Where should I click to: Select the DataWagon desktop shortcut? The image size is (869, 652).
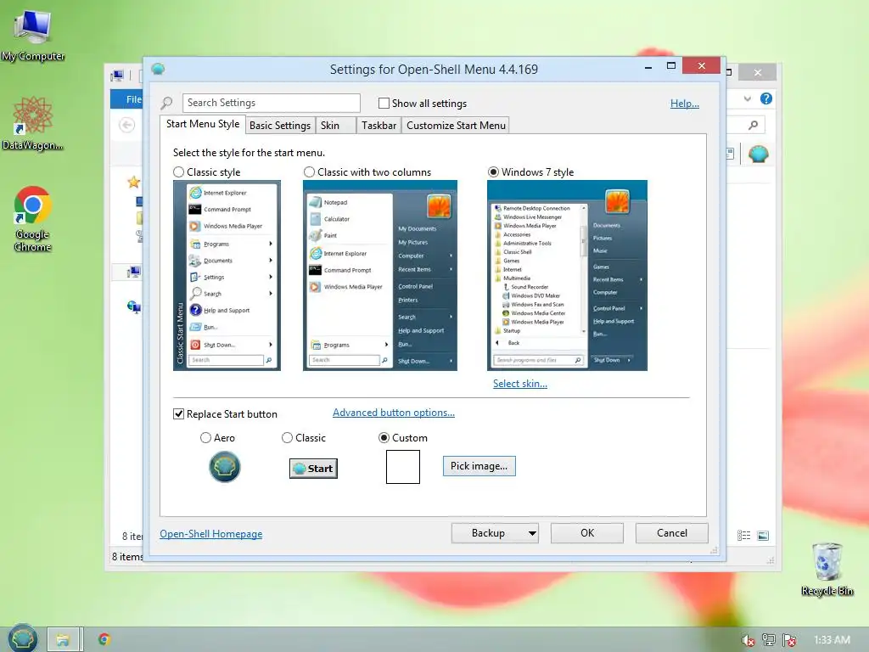click(33, 123)
